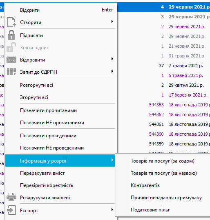
Task: Choose Перевірити коректність
Action: 60,185
